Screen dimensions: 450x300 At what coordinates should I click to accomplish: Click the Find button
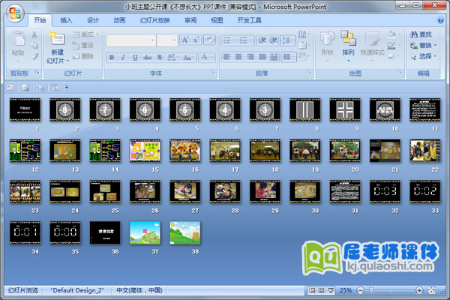421,34
